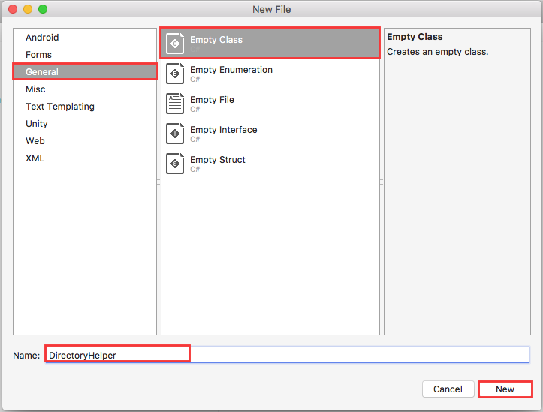Click the yellow minimize window button

point(28,9)
